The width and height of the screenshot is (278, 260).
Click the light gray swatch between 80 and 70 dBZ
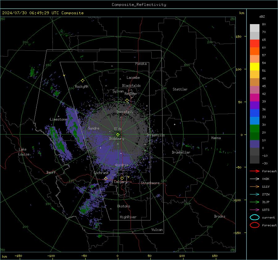[255, 28]
